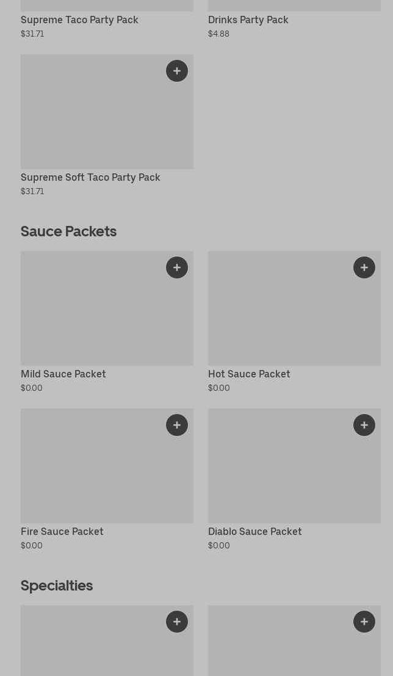393x676 pixels.
Task: Open Drinks Party Pack item name
Action: tap(248, 20)
